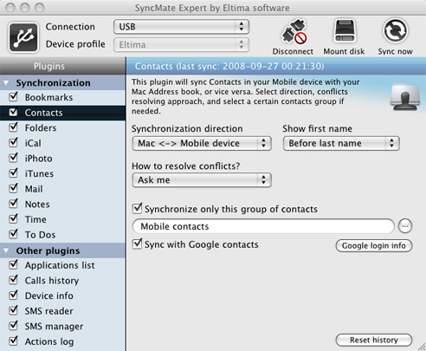
Task: Uncheck Synchronize only this group of contacts
Action: click(138, 208)
